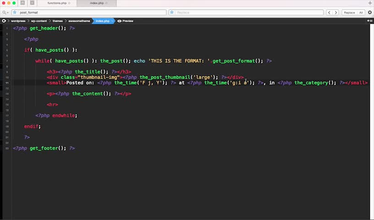
Task: Click the_post_thumbnail on line 10
Action: [x=165, y=77]
